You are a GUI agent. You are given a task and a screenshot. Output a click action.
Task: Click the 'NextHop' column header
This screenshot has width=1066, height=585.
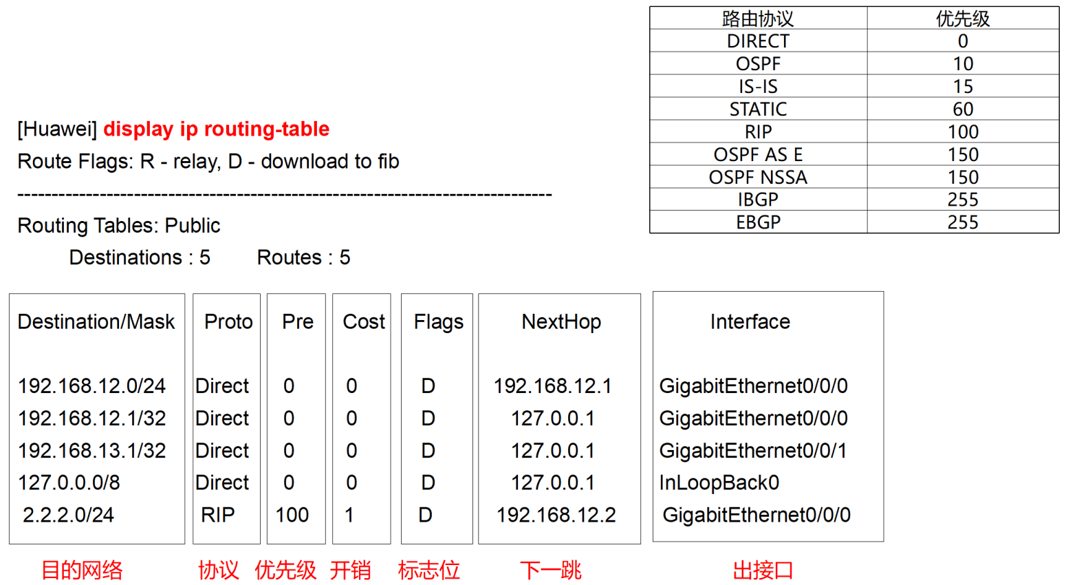click(x=561, y=322)
